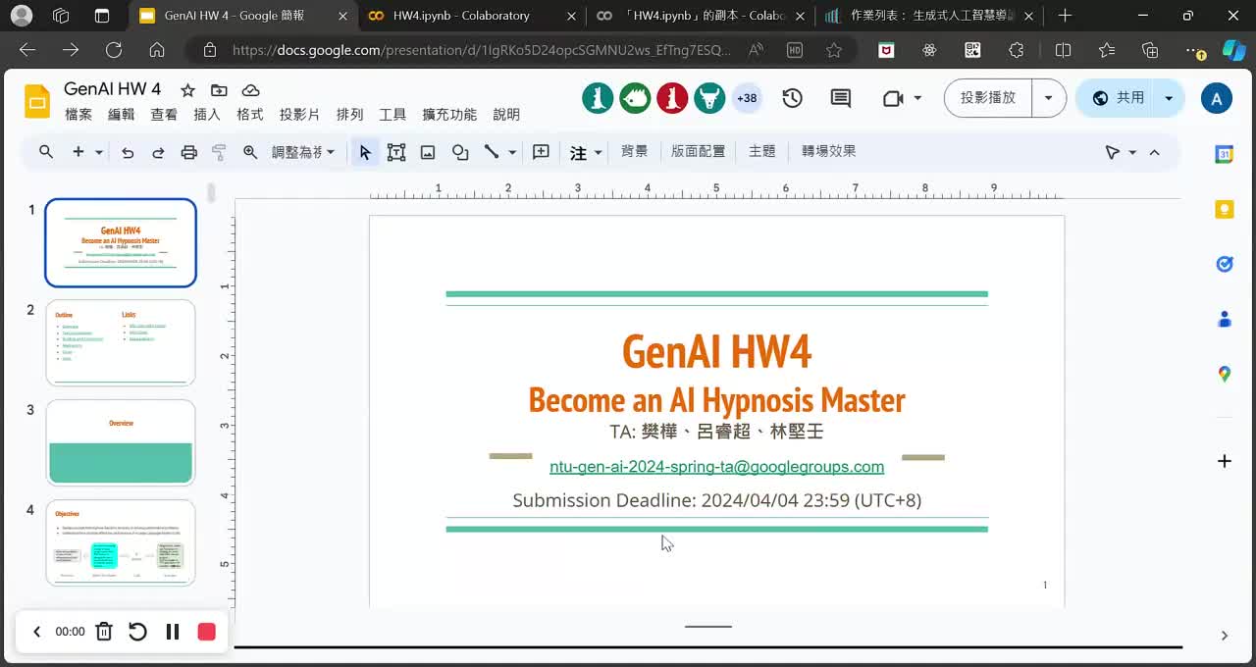Click the Google Slides home logo
The height and width of the screenshot is (667, 1256).
pyautogui.click(x=37, y=101)
